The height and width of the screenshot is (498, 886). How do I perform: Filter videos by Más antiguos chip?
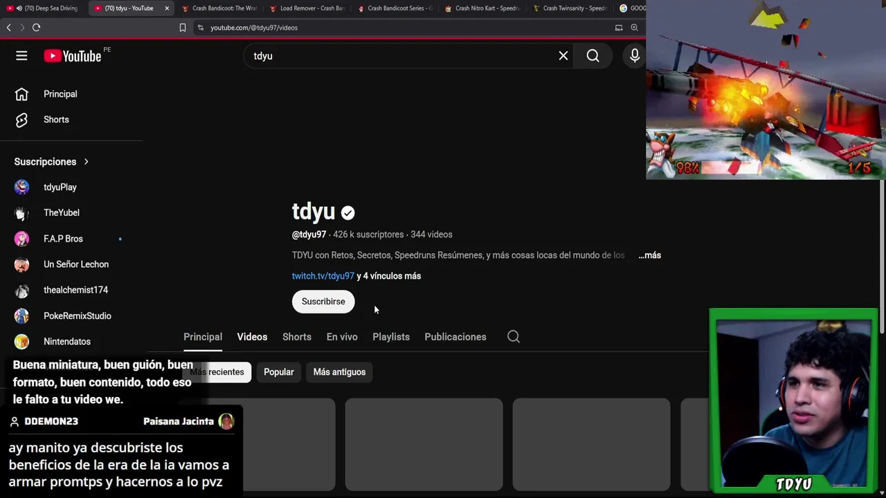click(x=339, y=372)
